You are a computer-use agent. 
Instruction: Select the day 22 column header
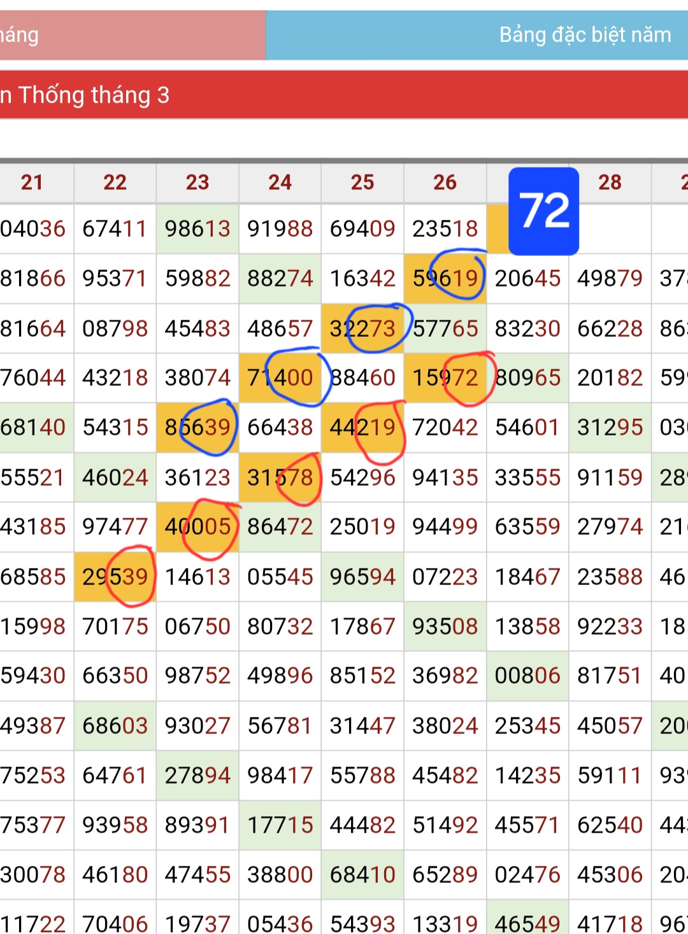pyautogui.click(x=115, y=183)
